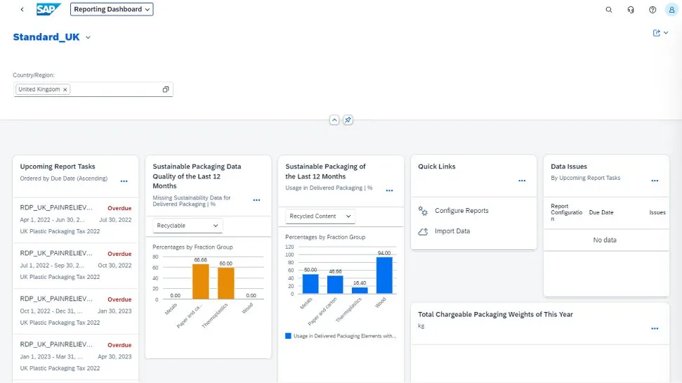Open the Data Issues card options menu
682x383 pixels.
tap(655, 181)
